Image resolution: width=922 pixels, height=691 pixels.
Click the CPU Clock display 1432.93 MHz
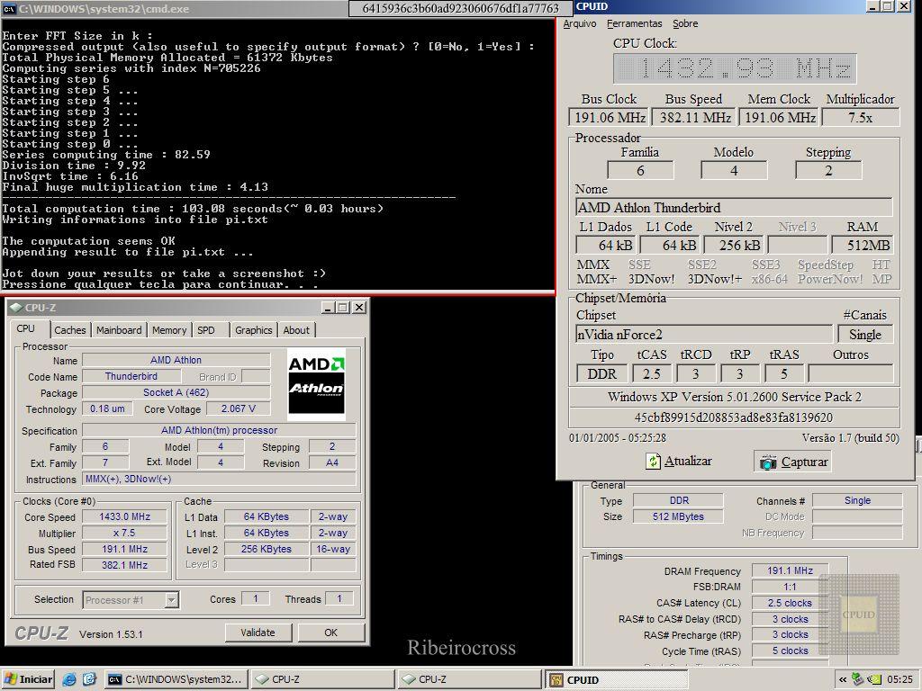pyautogui.click(x=735, y=68)
